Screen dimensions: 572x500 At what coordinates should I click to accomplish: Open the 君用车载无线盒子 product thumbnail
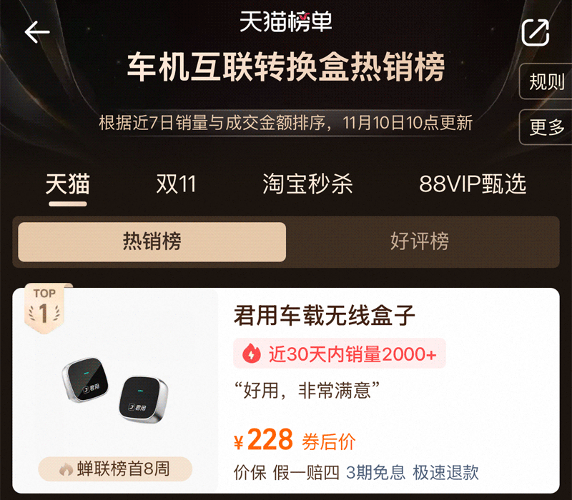pyautogui.click(x=115, y=390)
